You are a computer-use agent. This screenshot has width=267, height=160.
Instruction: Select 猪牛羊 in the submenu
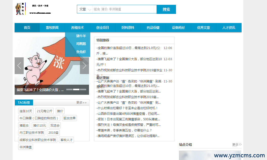(81, 36)
